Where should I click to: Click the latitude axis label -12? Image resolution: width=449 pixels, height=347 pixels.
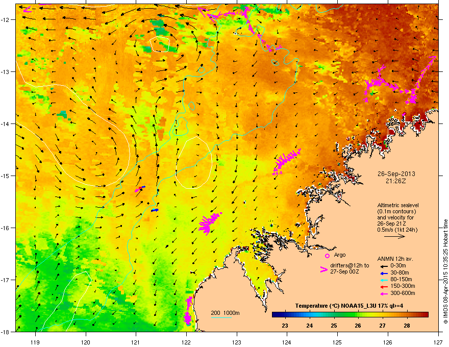(x=6, y=20)
